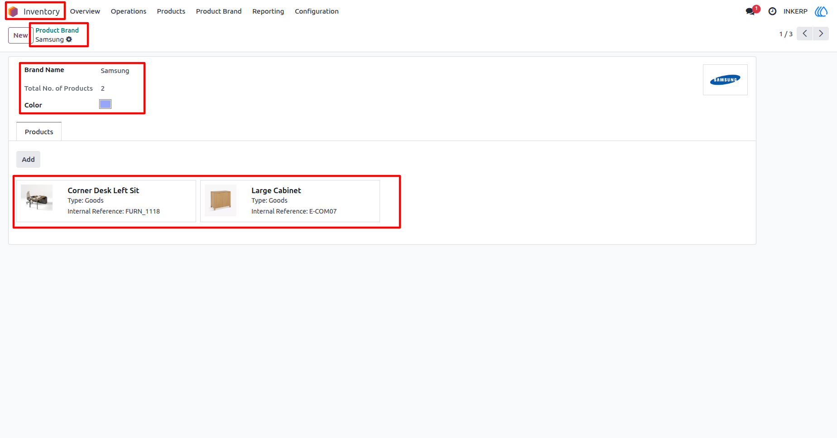Open the Large Cabinet product card

tap(290, 201)
